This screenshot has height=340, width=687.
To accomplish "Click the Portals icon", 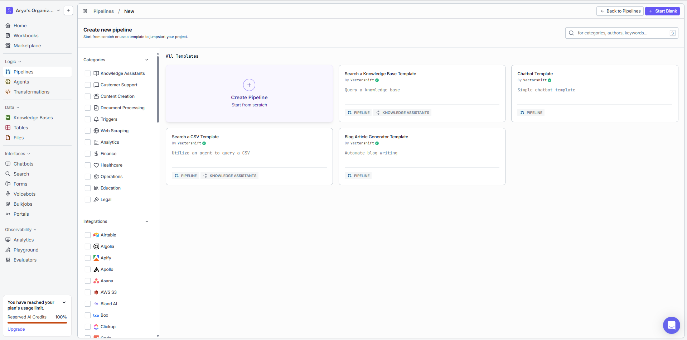I will (x=8, y=214).
